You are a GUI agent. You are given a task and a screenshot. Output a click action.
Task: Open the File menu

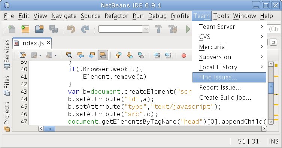pyautogui.click(x=9, y=16)
